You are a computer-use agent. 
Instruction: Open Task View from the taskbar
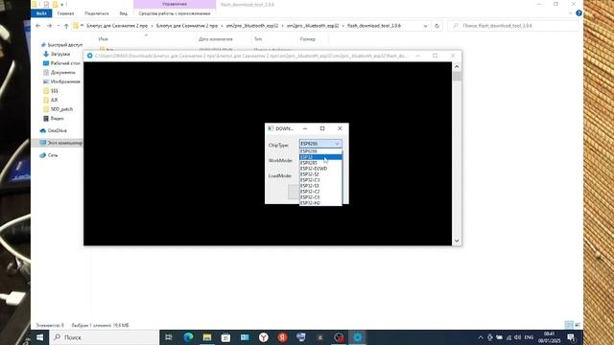pyautogui.click(x=169, y=337)
